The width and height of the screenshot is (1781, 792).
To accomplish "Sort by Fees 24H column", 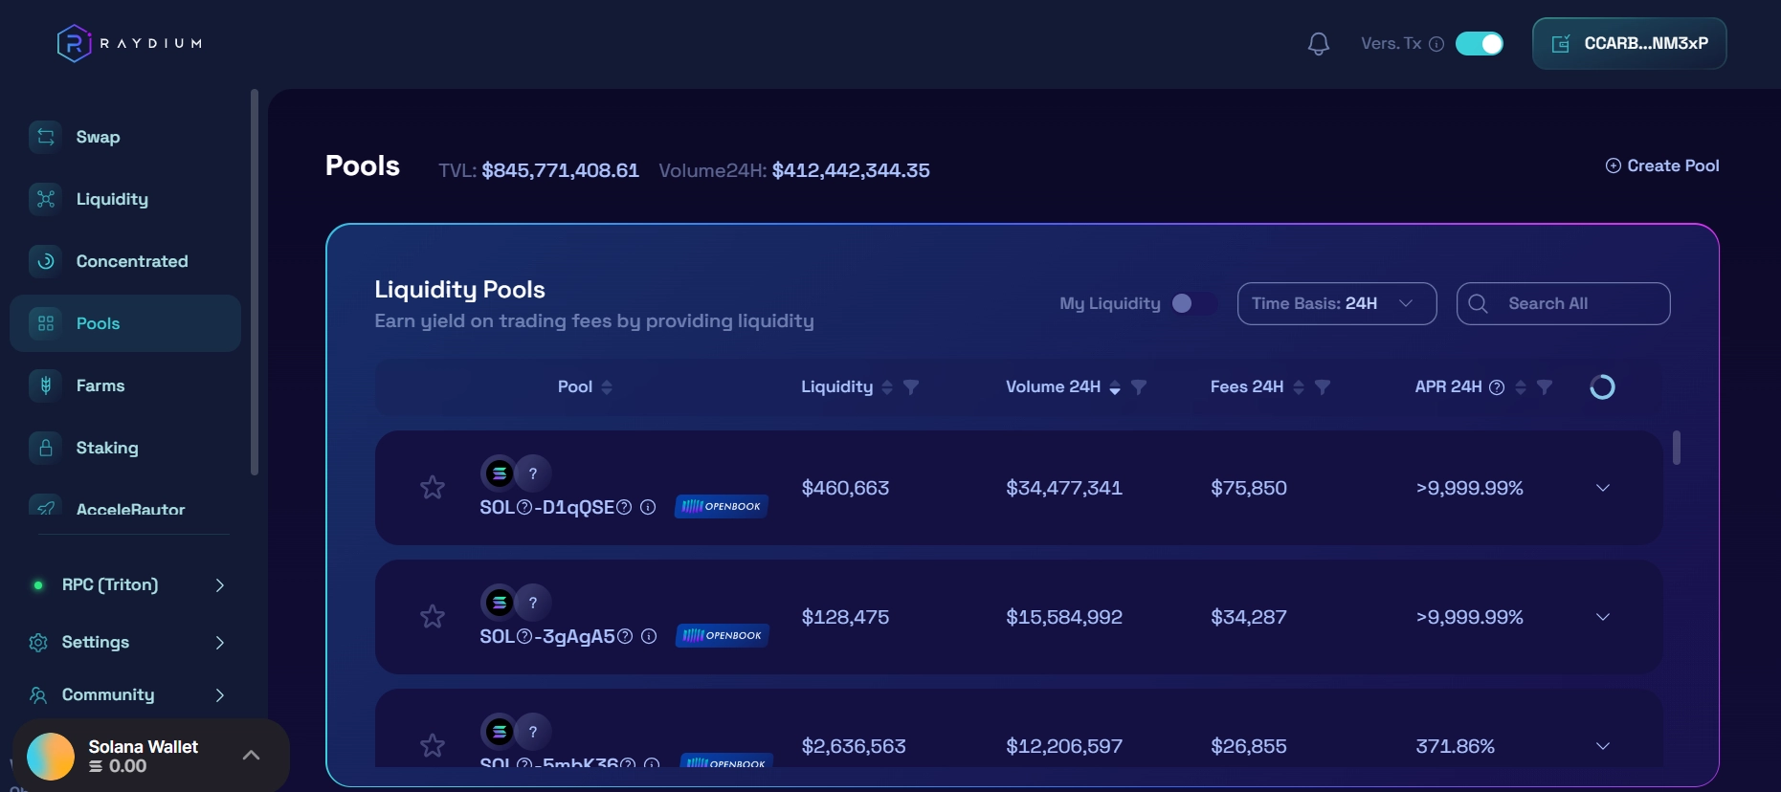I will click(1299, 386).
